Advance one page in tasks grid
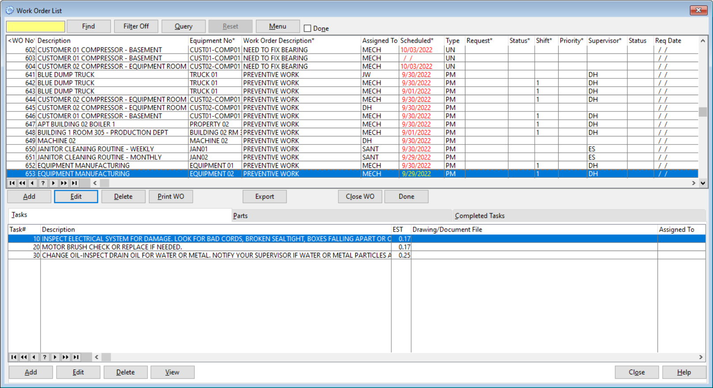 tap(66, 357)
